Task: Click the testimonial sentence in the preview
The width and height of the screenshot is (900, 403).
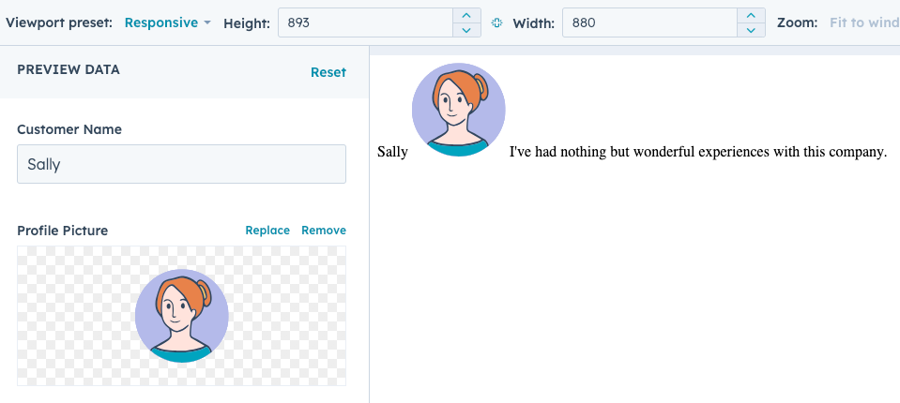Action: pyautogui.click(x=697, y=152)
